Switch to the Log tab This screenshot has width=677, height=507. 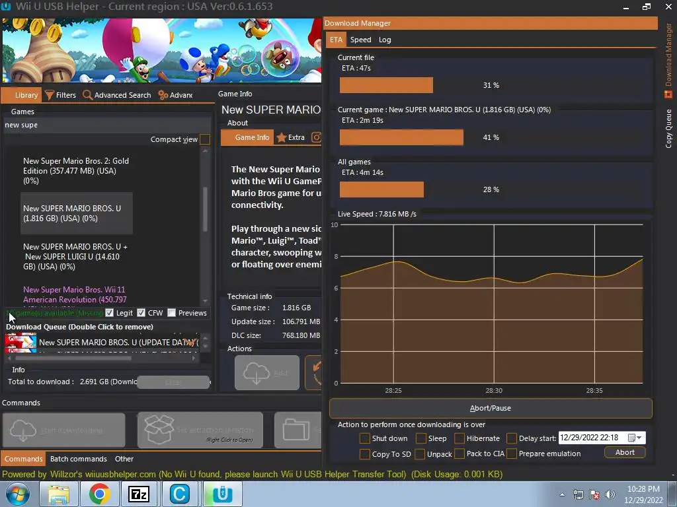pyautogui.click(x=385, y=40)
